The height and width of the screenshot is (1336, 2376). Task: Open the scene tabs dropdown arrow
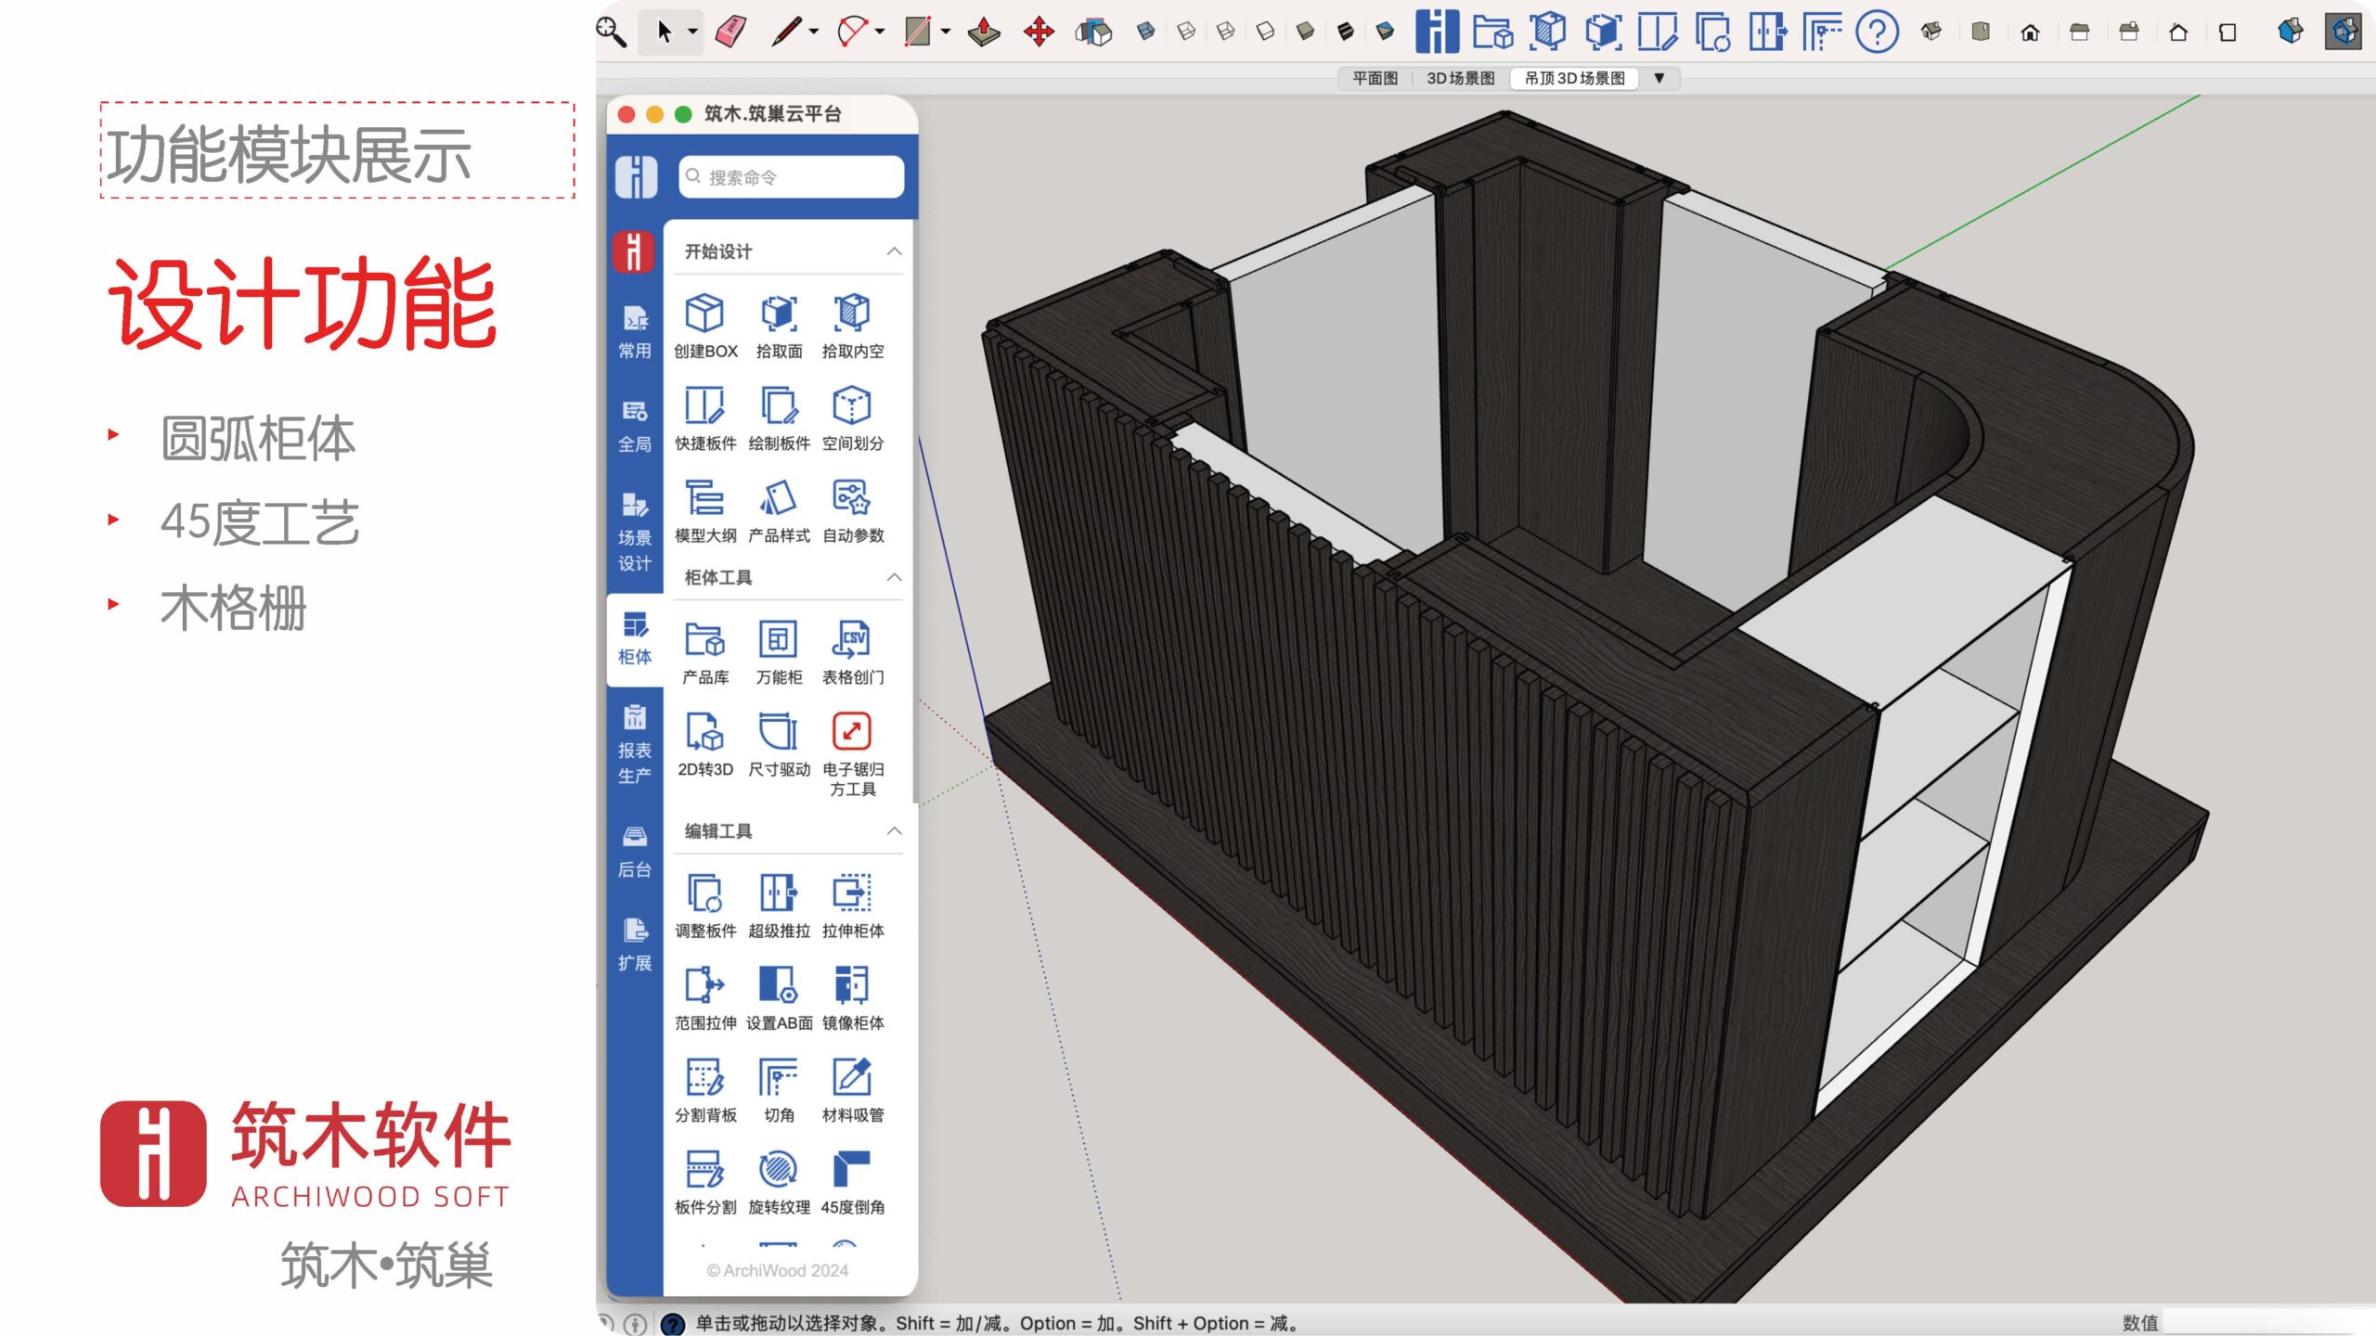click(x=1659, y=78)
